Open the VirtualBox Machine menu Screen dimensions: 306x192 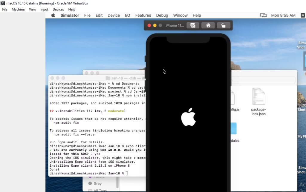point(18,9)
